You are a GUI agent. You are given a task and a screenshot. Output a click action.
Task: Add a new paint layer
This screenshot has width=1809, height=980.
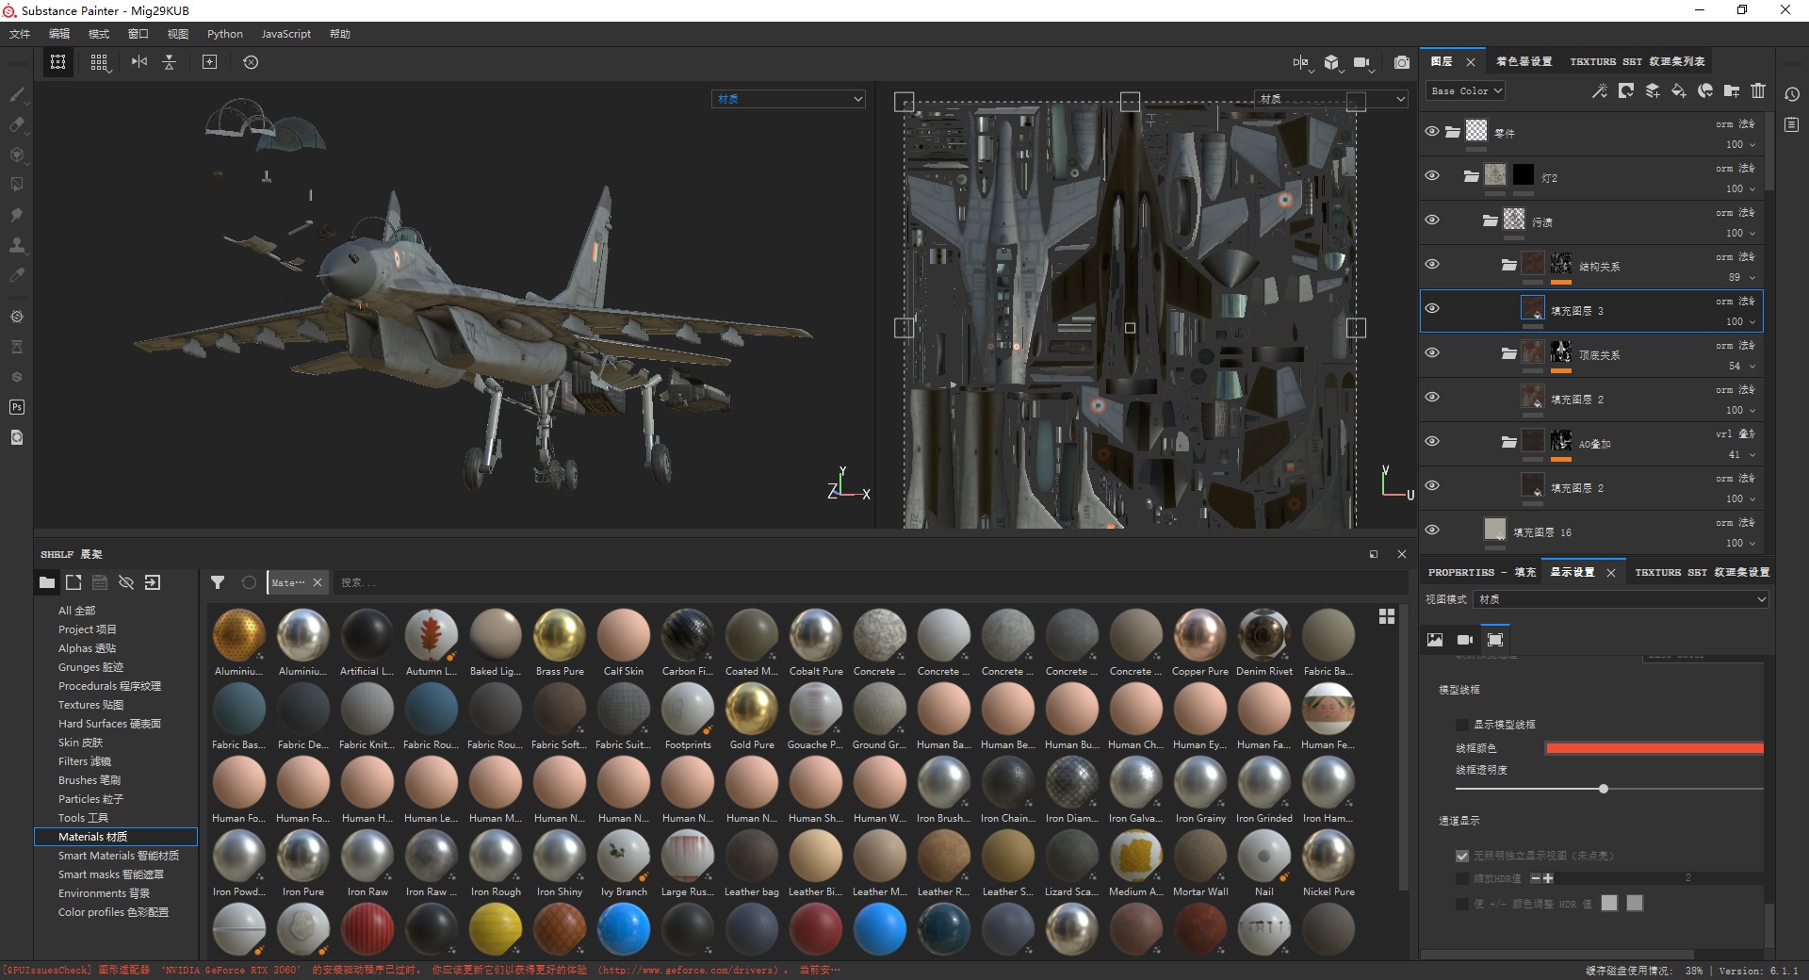coord(1653,90)
